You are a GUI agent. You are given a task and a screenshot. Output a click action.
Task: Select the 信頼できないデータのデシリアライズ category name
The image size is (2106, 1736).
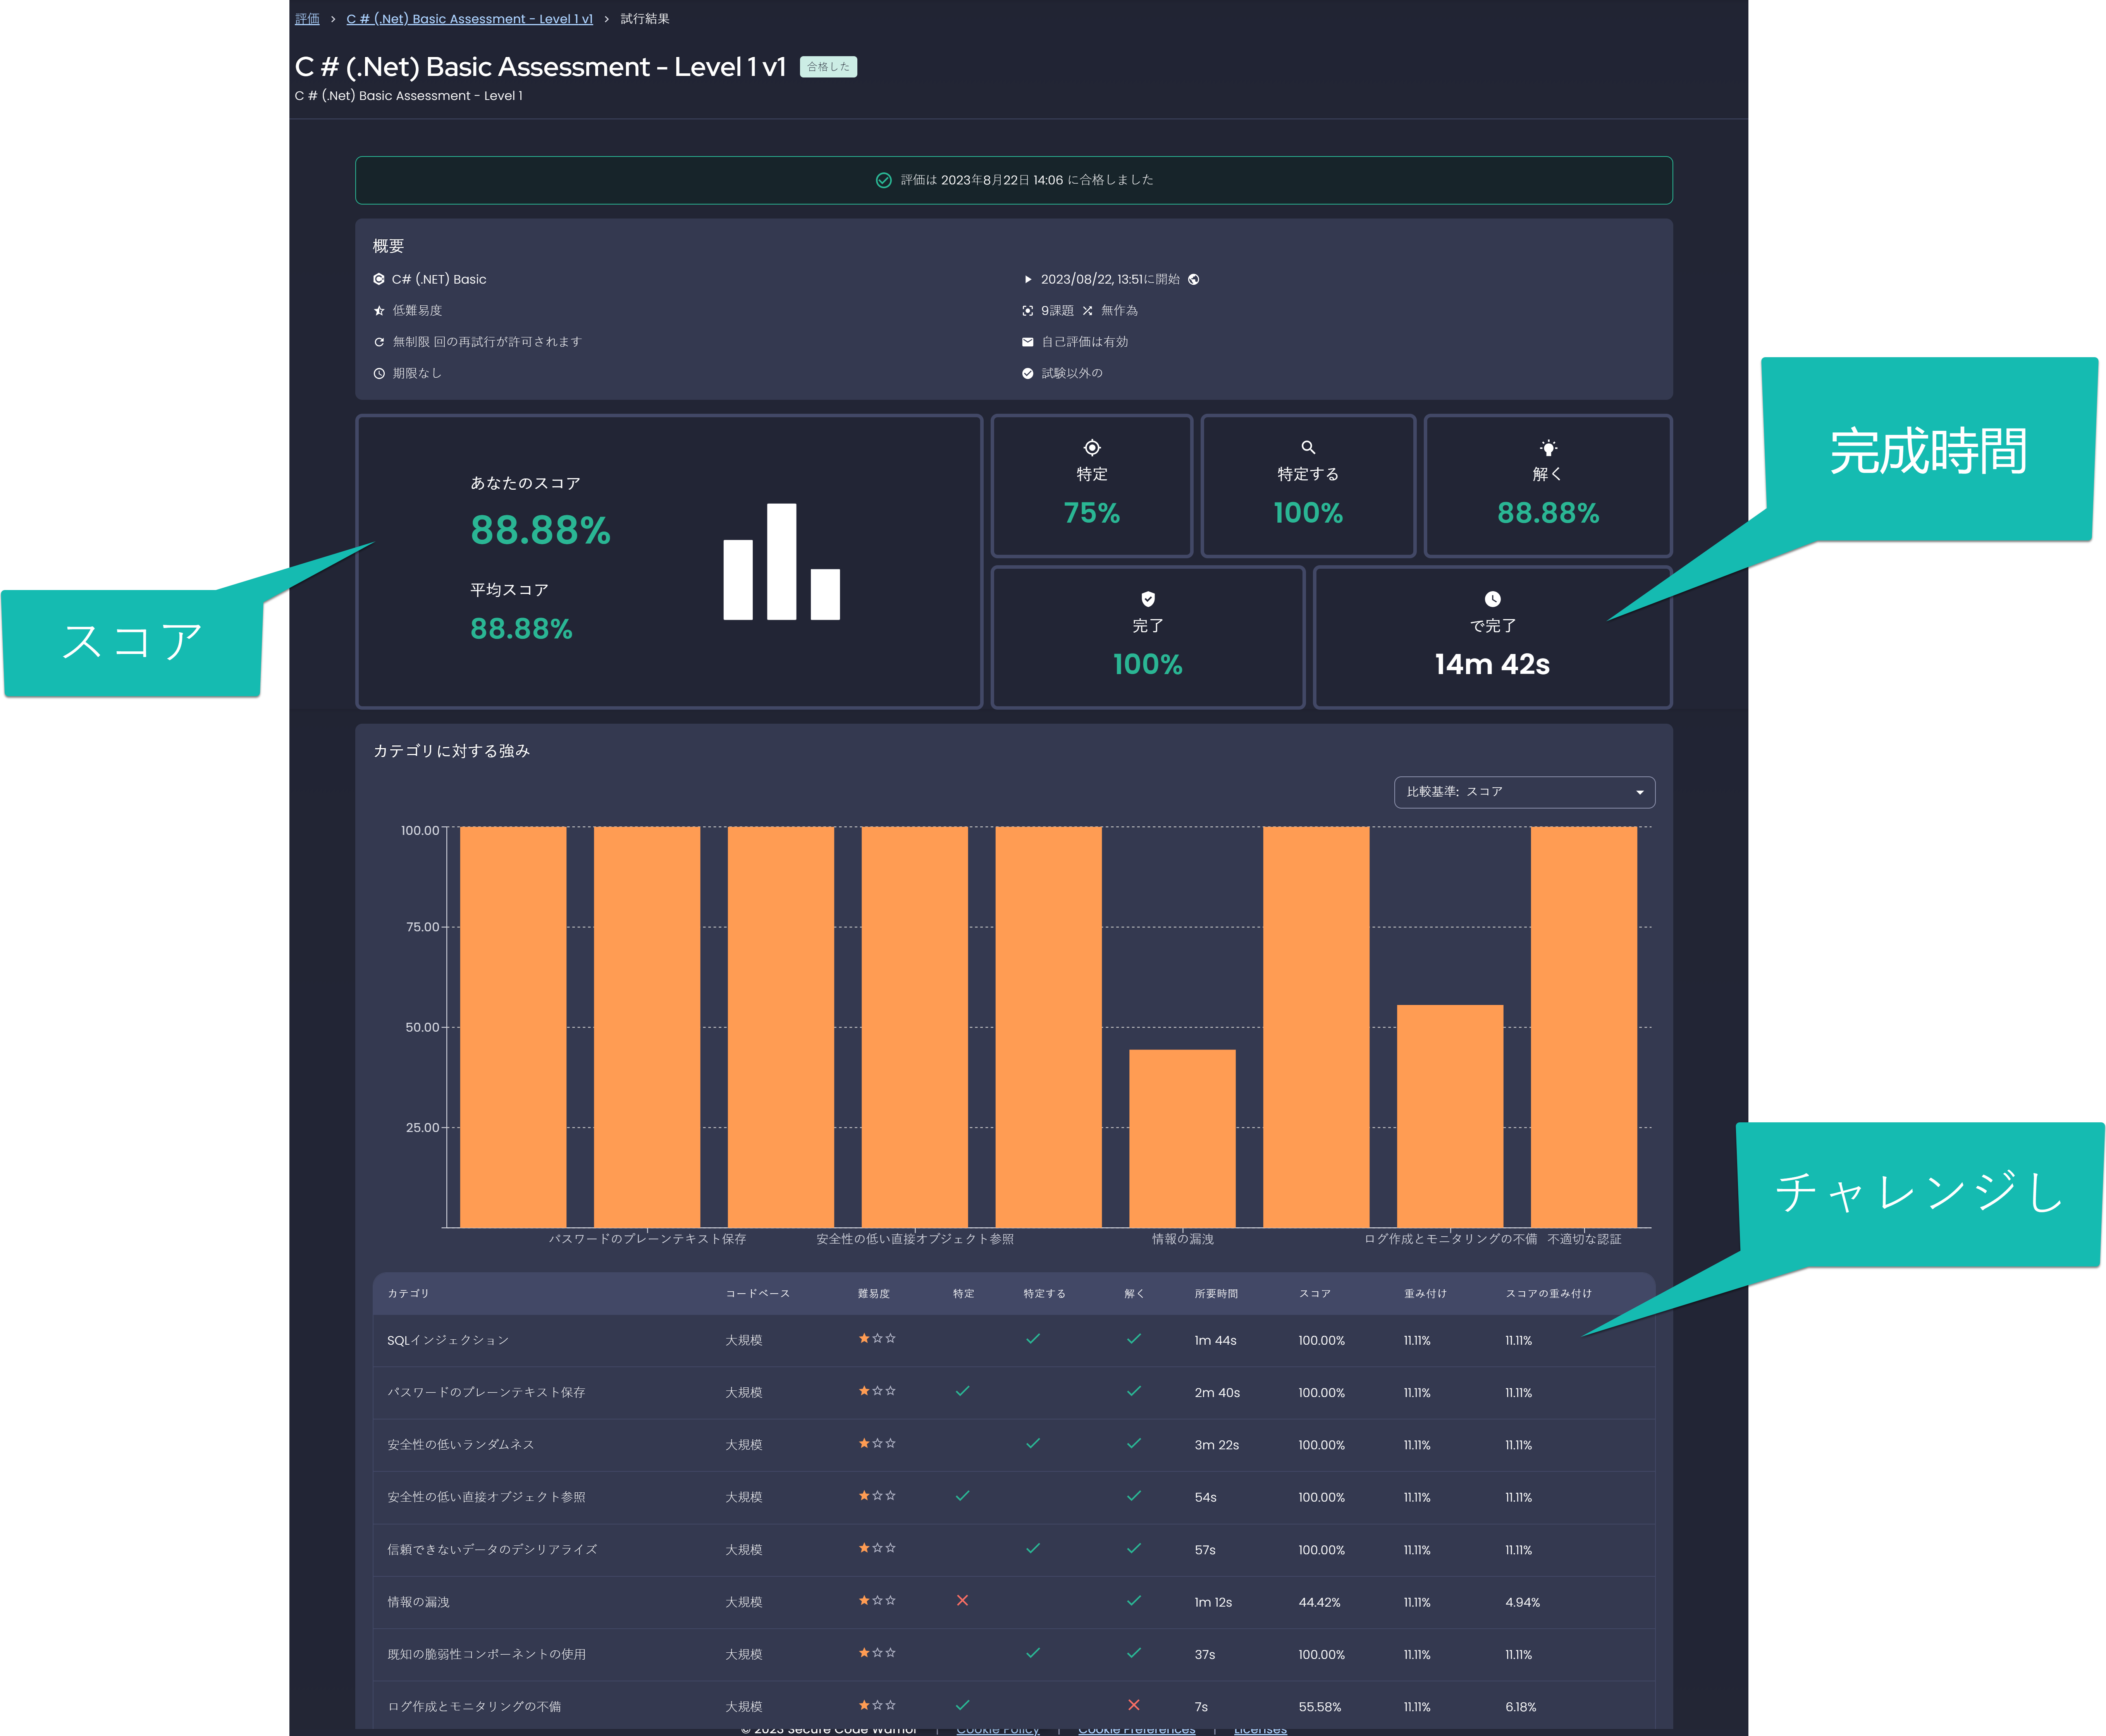pyautogui.click(x=492, y=1550)
